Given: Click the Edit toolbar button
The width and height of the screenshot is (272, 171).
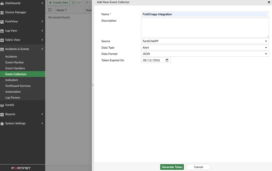Looking at the screenshot, I should tap(77, 3).
